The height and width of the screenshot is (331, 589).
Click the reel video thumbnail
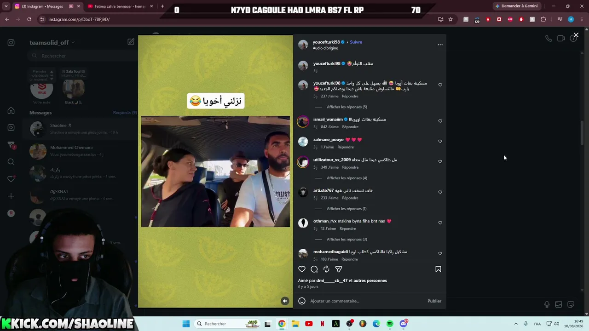coord(215,171)
